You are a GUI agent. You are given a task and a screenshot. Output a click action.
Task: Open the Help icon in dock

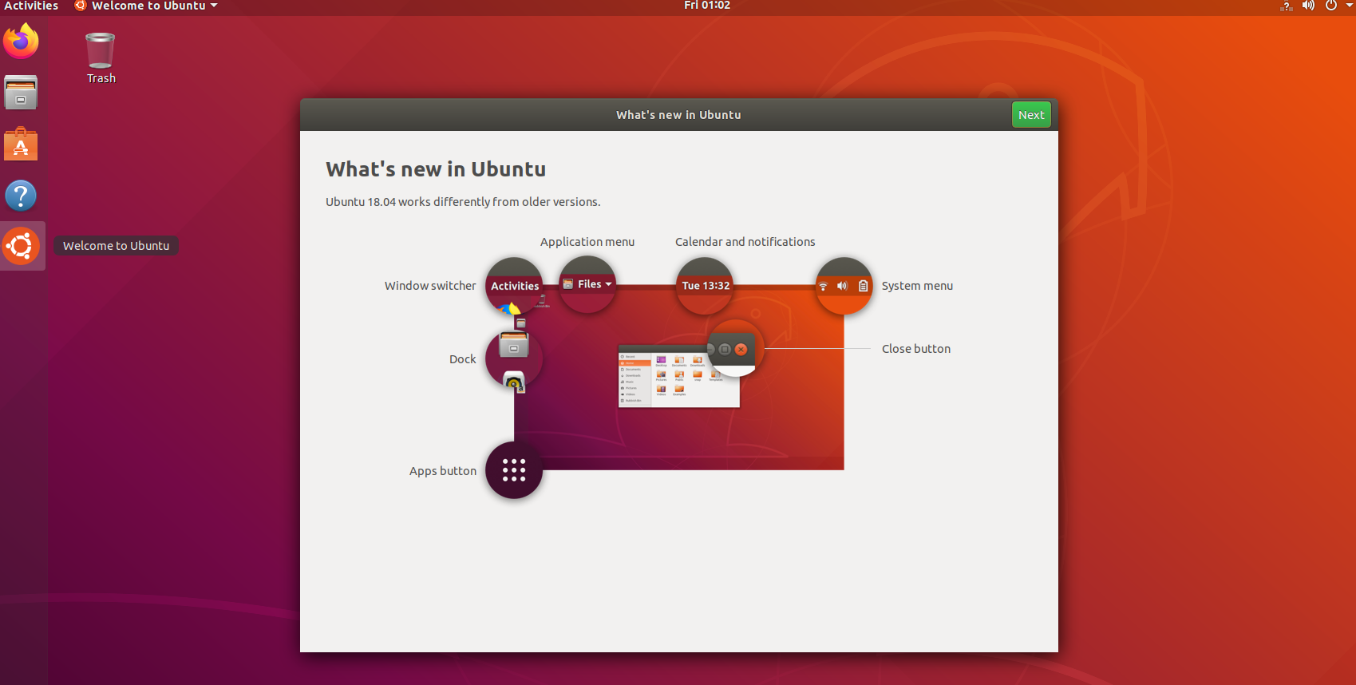(x=21, y=196)
